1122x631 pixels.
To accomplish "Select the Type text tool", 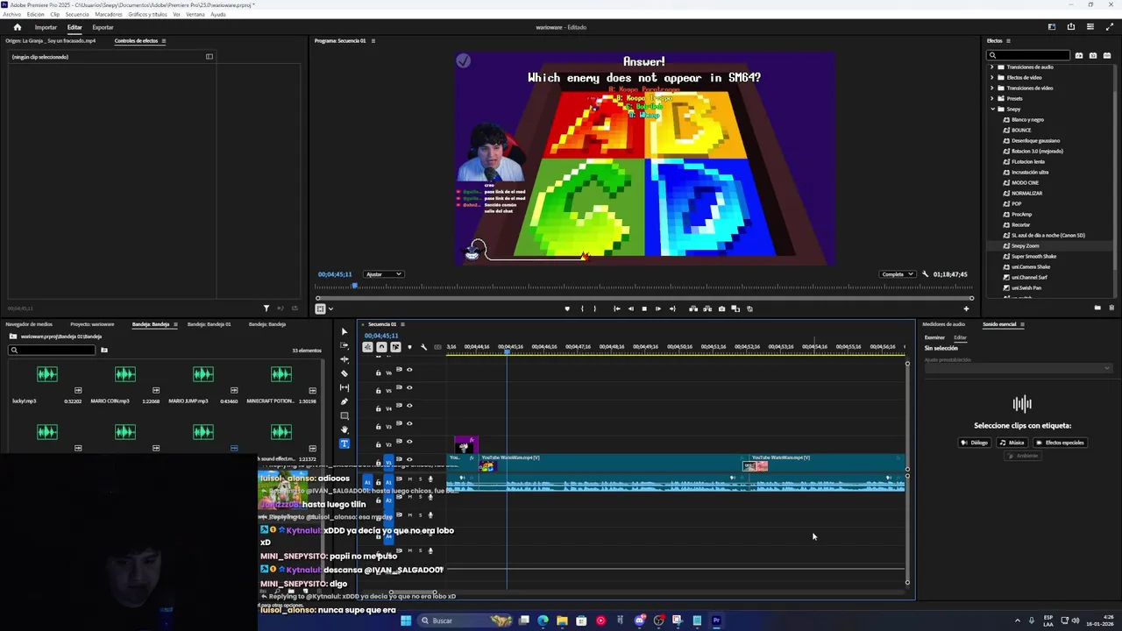I will 344,443.
